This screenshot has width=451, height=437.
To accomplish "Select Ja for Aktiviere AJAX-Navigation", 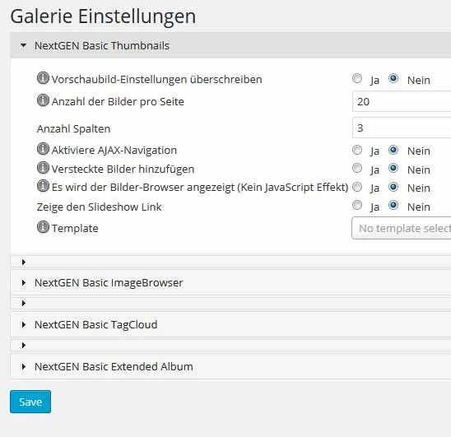I will click(357, 150).
